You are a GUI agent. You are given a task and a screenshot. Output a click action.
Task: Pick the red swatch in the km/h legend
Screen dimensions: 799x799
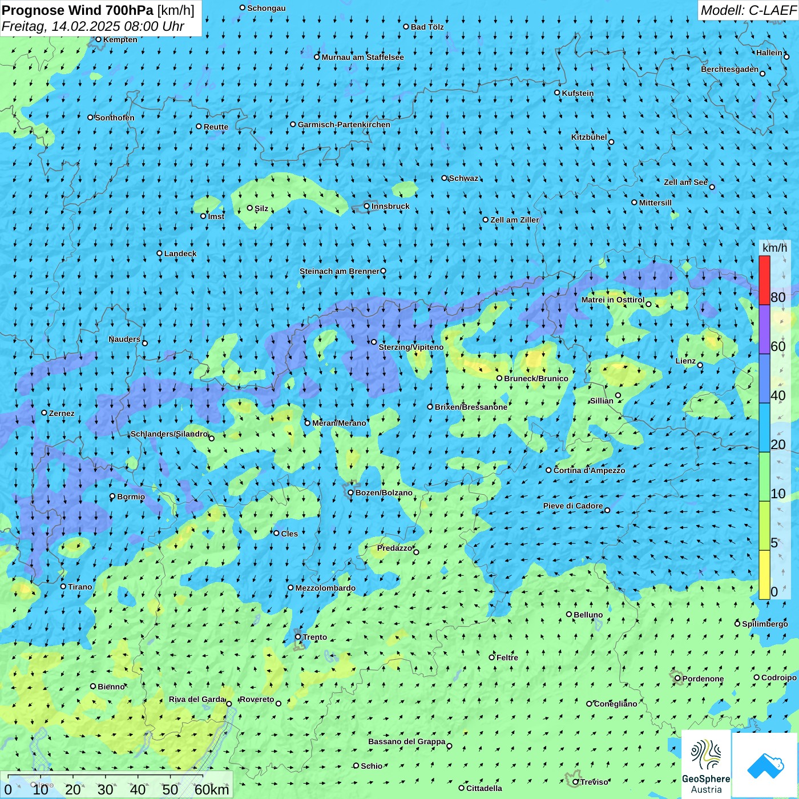(764, 280)
